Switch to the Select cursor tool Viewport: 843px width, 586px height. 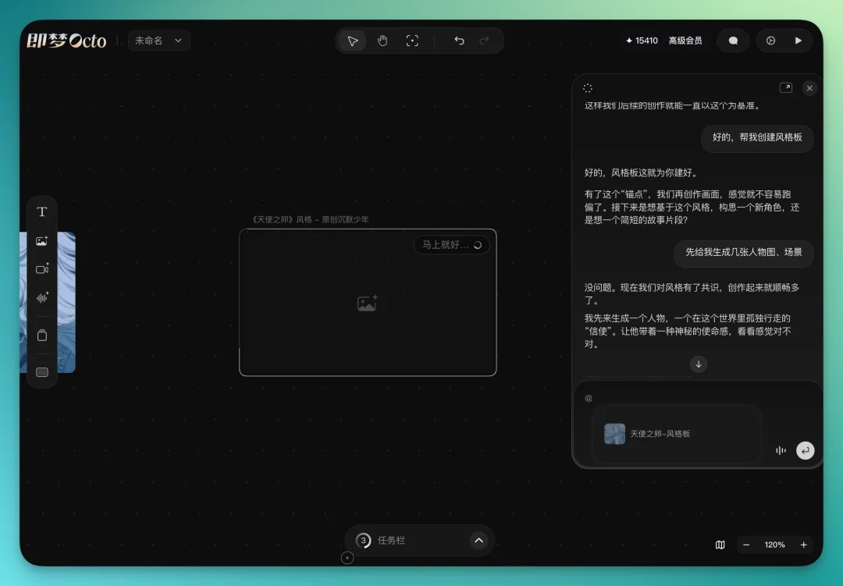coord(352,40)
